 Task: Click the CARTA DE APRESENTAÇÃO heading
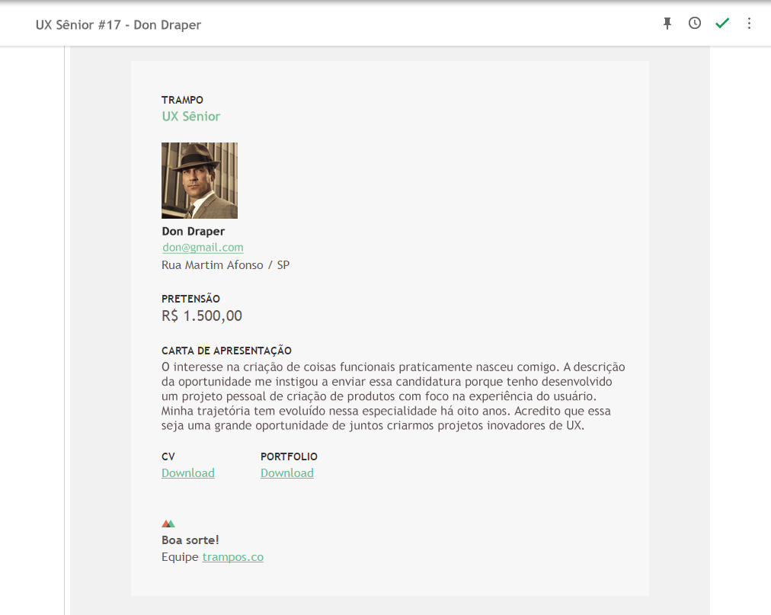226,351
